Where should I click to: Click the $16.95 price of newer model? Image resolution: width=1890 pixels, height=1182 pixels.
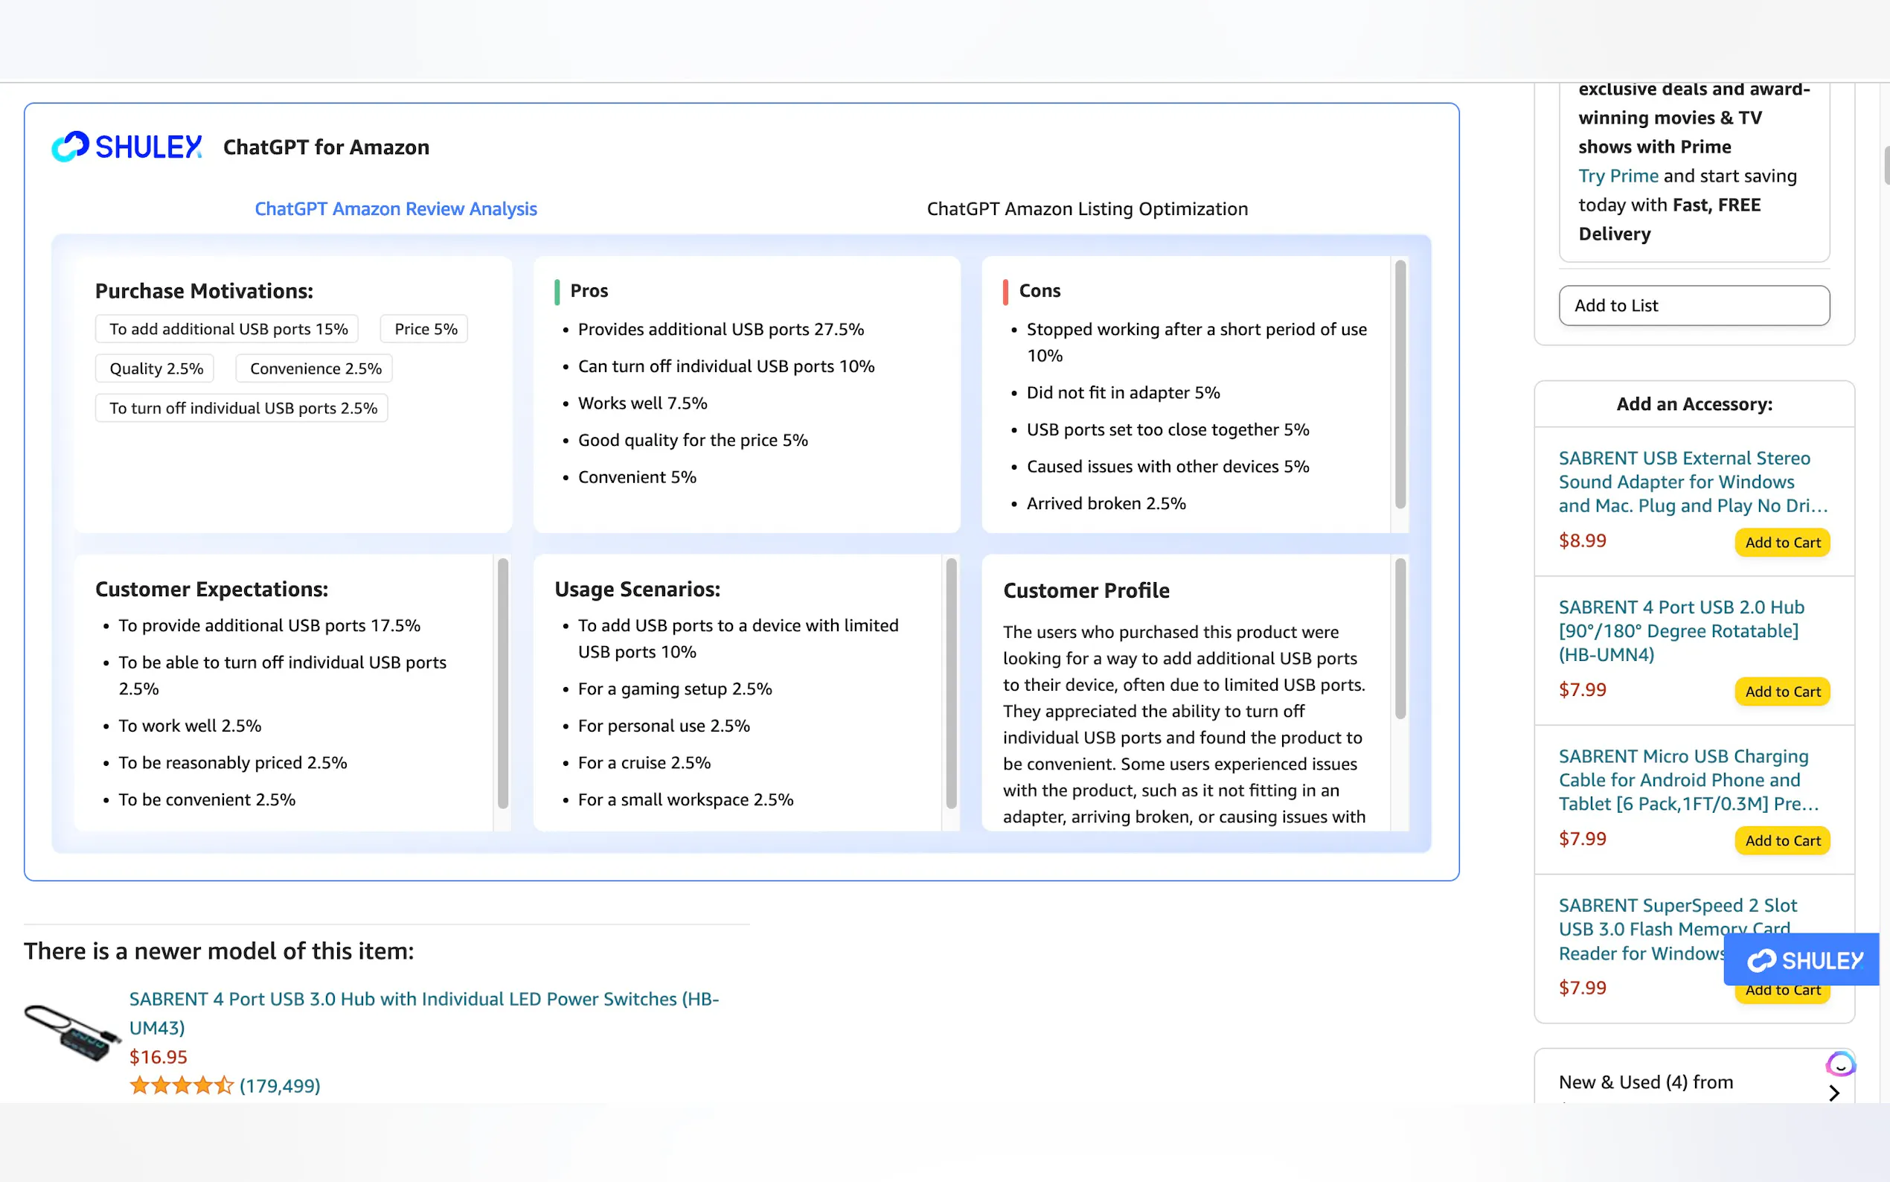158,1057
